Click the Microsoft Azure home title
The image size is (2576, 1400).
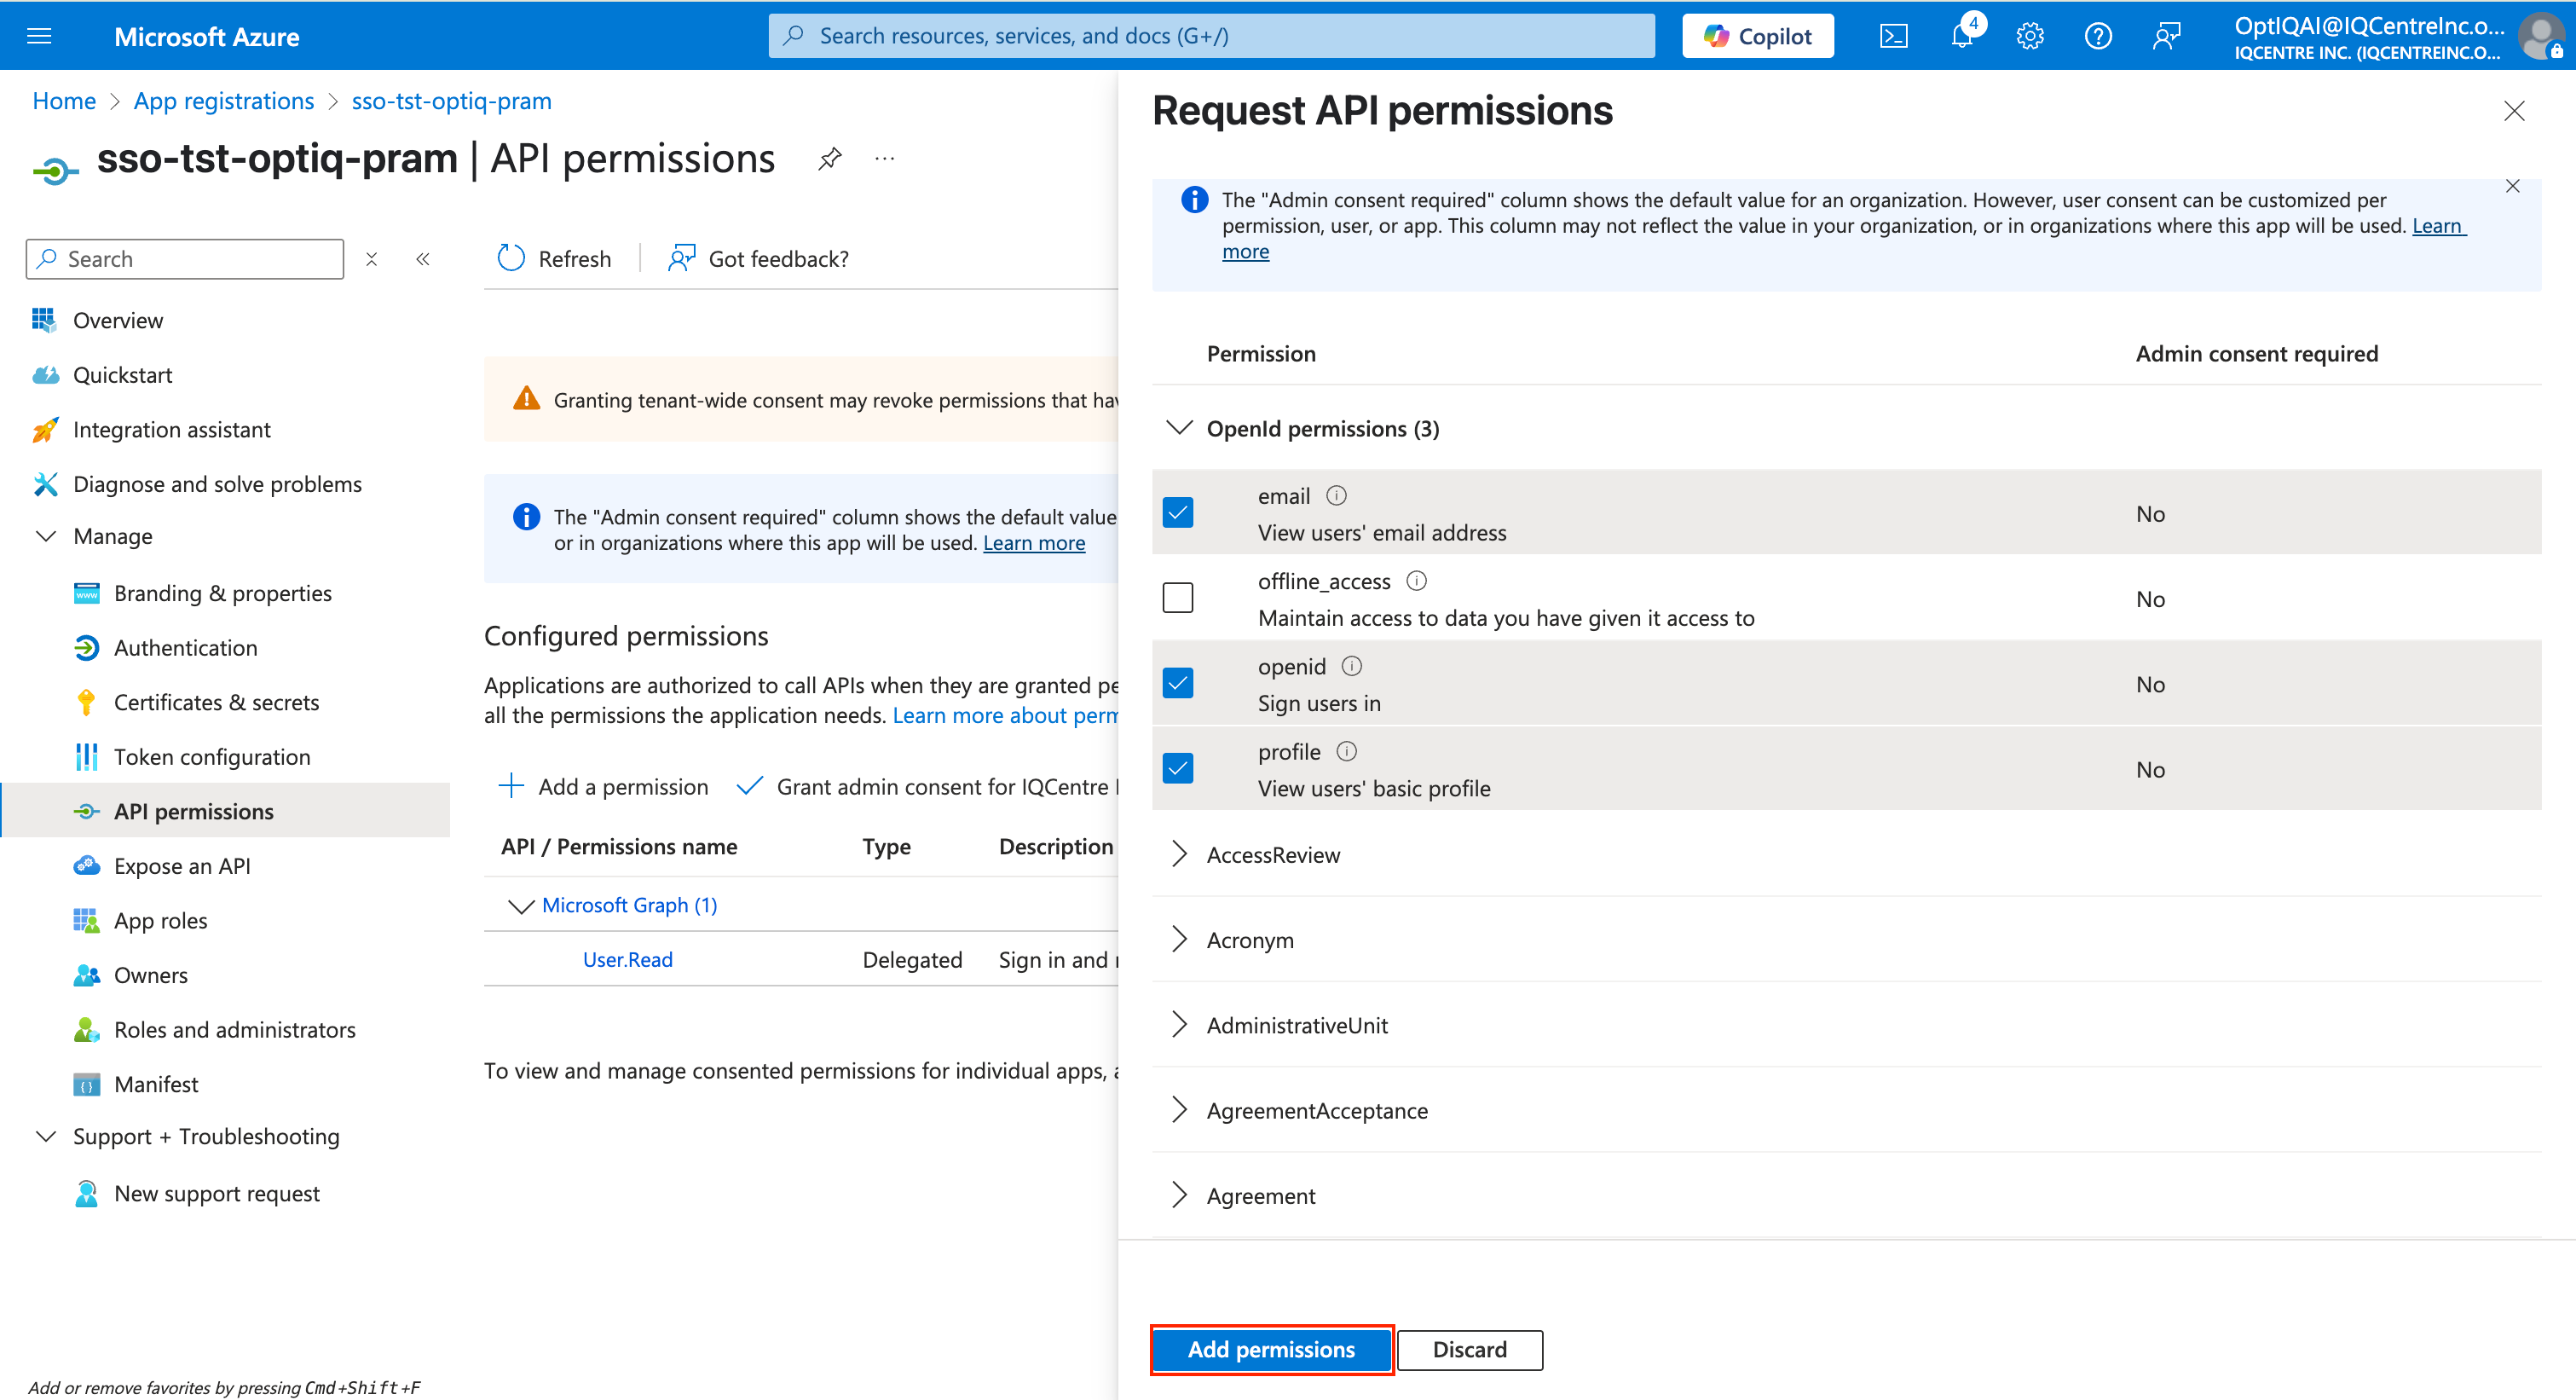(x=207, y=37)
